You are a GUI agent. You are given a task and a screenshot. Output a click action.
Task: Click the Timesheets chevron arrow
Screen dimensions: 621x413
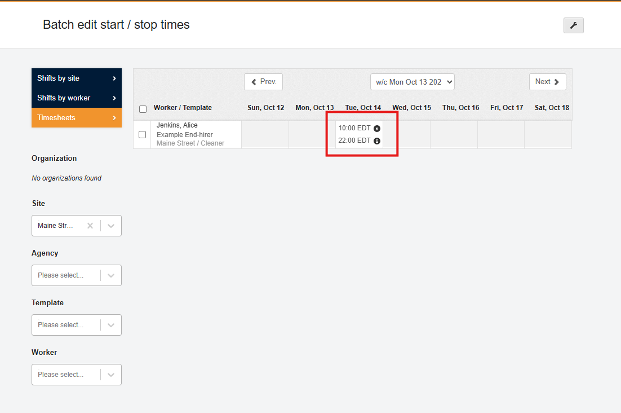[114, 118]
